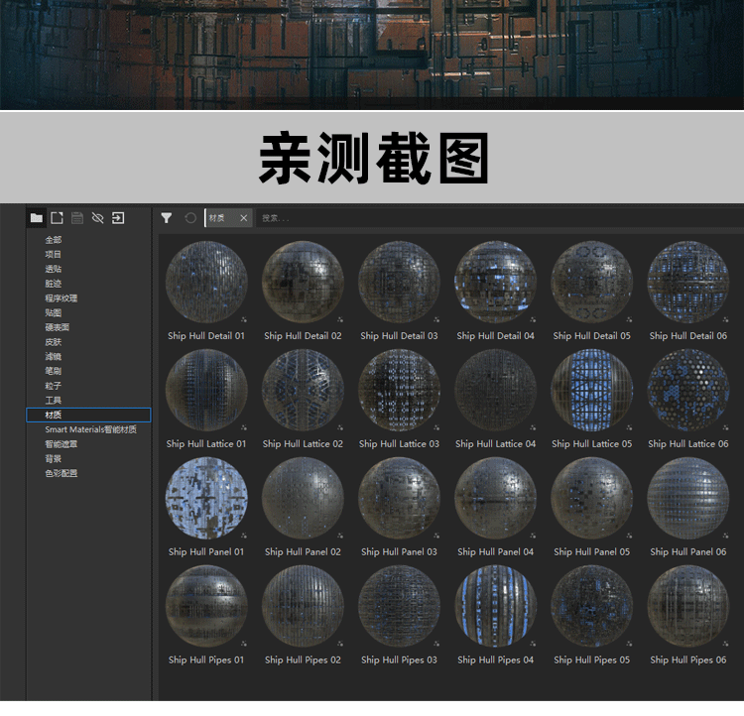Choose Ship Hull Panel 01 material sphere
This screenshot has height=716, width=744.
coord(206,498)
